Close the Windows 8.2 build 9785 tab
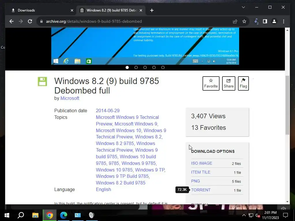This screenshot has height=221, width=295. coord(141,10)
